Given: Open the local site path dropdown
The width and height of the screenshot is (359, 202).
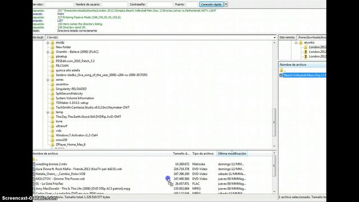Looking at the screenshot, I should click(274, 38).
